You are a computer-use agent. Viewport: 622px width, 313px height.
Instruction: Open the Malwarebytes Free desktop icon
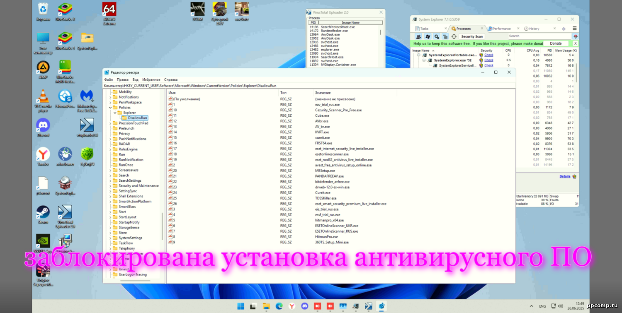click(x=87, y=101)
